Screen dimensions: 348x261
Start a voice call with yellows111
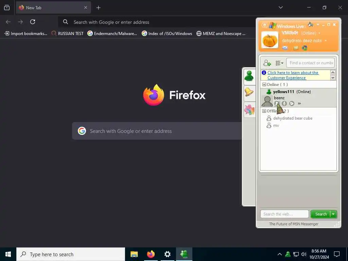tap(284, 103)
